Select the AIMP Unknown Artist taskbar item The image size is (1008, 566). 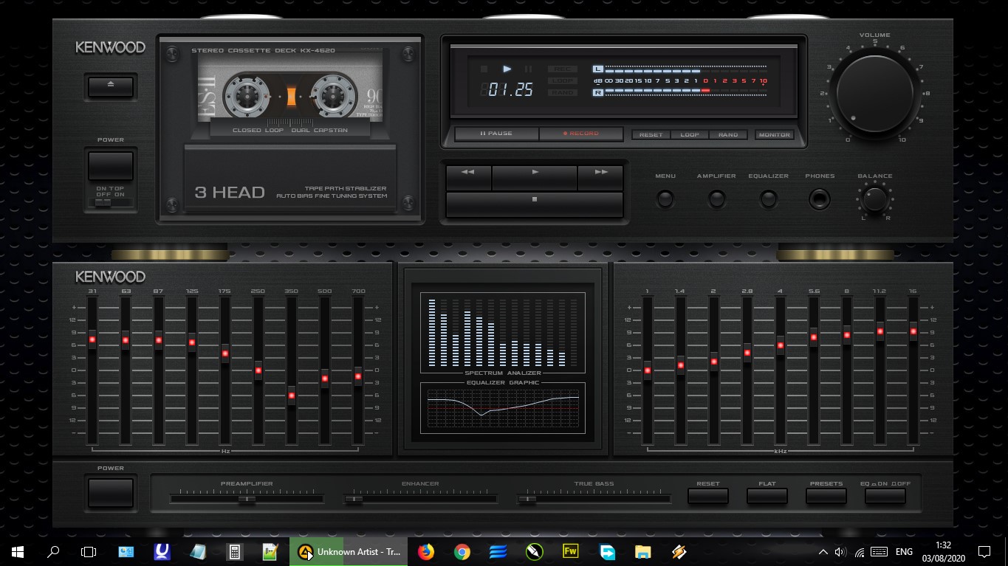[349, 551]
